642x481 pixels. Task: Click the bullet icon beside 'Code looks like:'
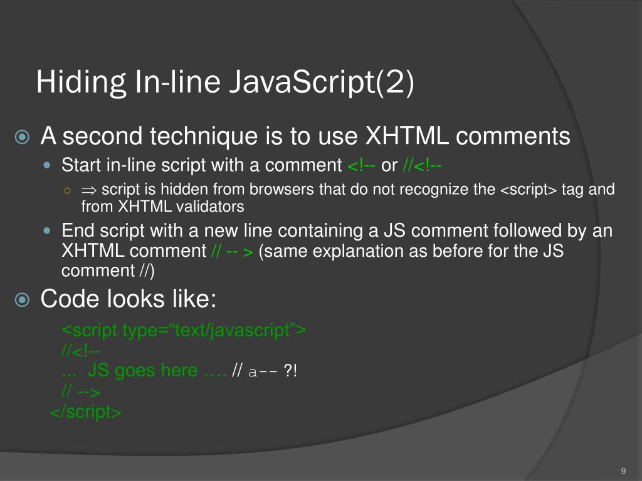point(22,300)
